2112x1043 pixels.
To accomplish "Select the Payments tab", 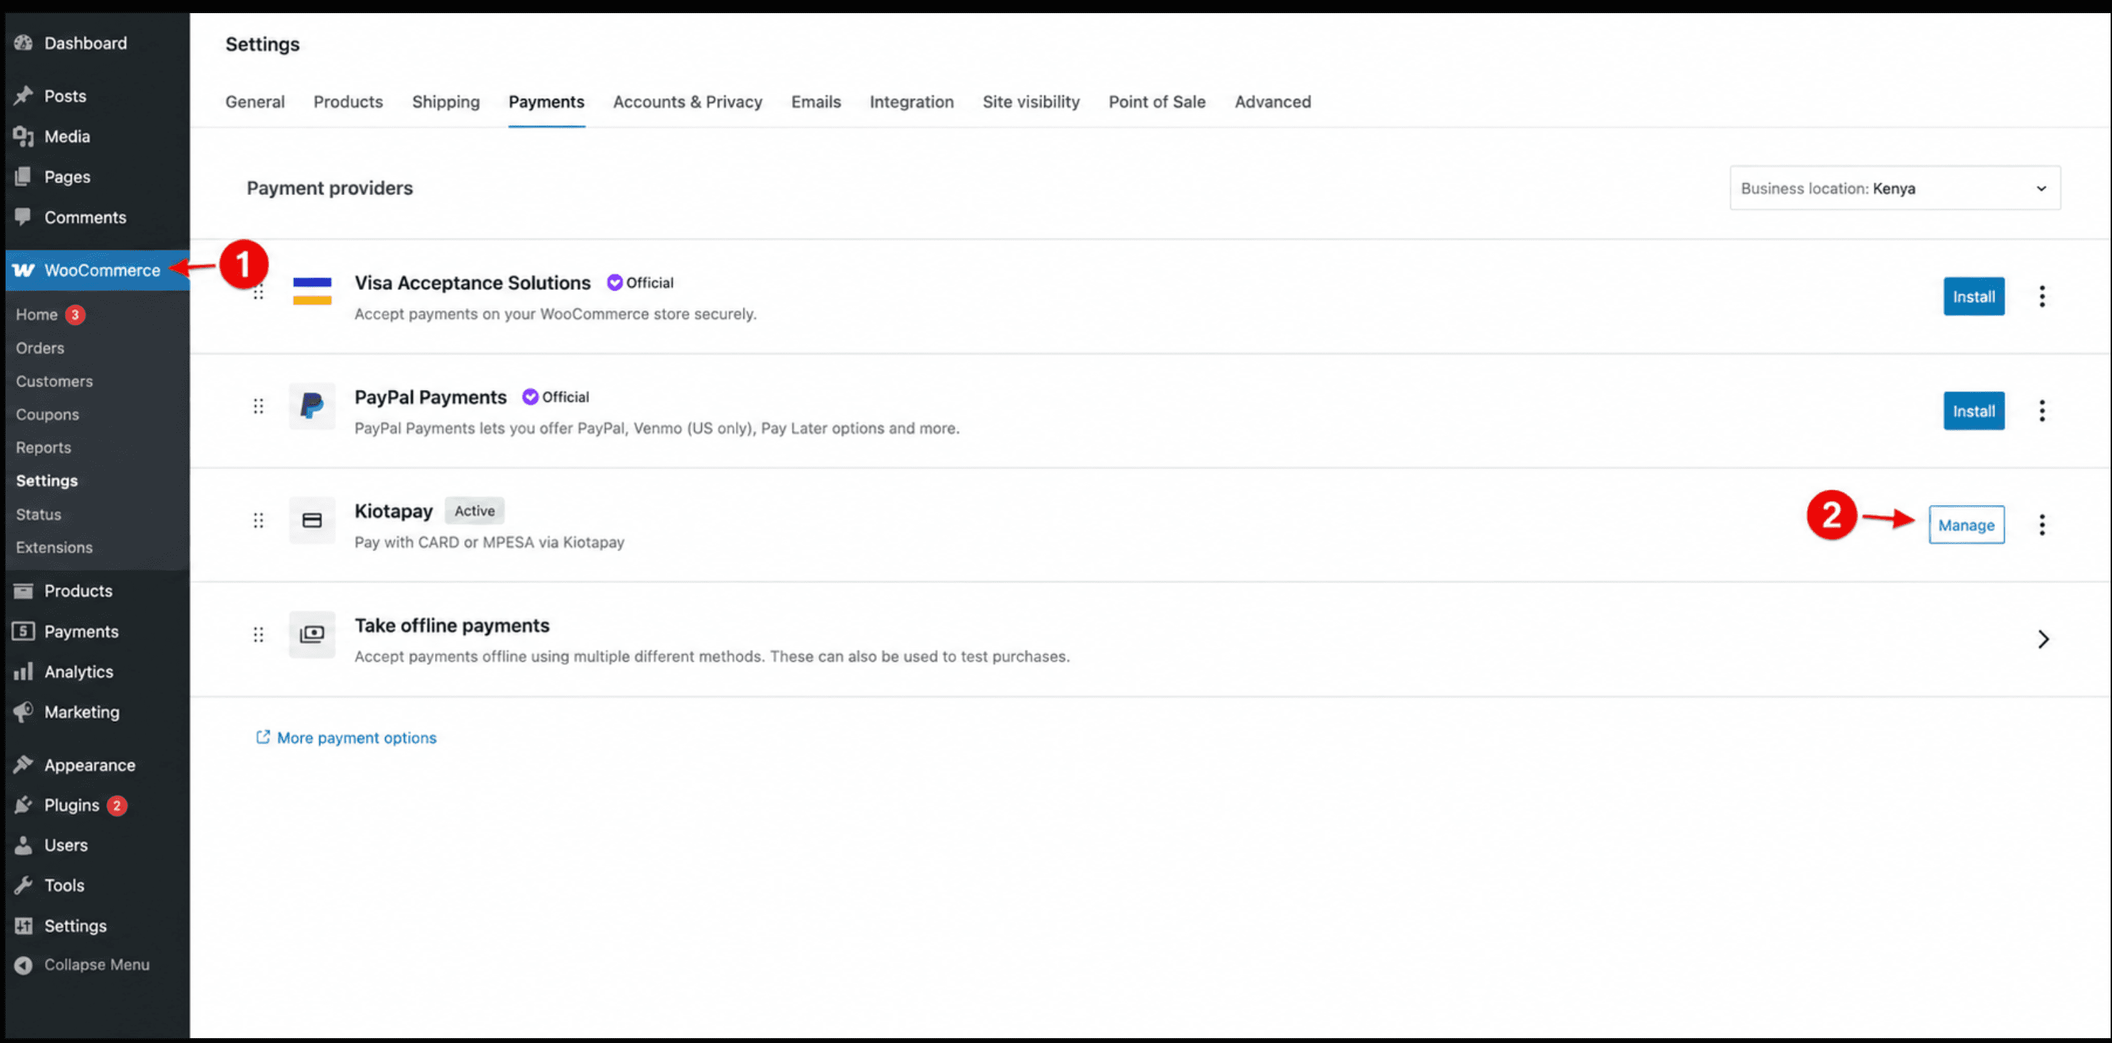I will tap(546, 102).
